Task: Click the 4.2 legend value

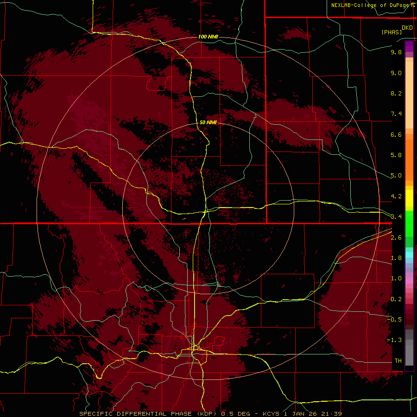Action: [396, 196]
